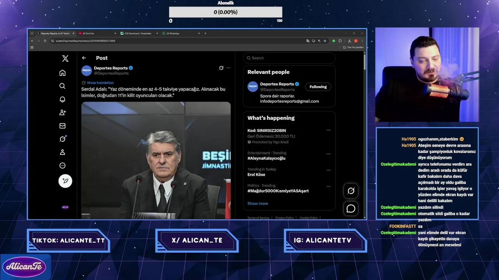Open Explore search icon in sidebar
Viewport: 499px width, 280px height.
click(x=62, y=86)
